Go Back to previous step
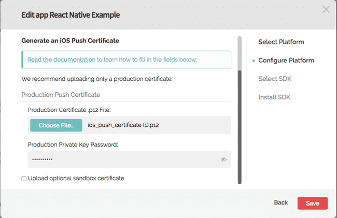Screen dimensions: 337x218 280,202
